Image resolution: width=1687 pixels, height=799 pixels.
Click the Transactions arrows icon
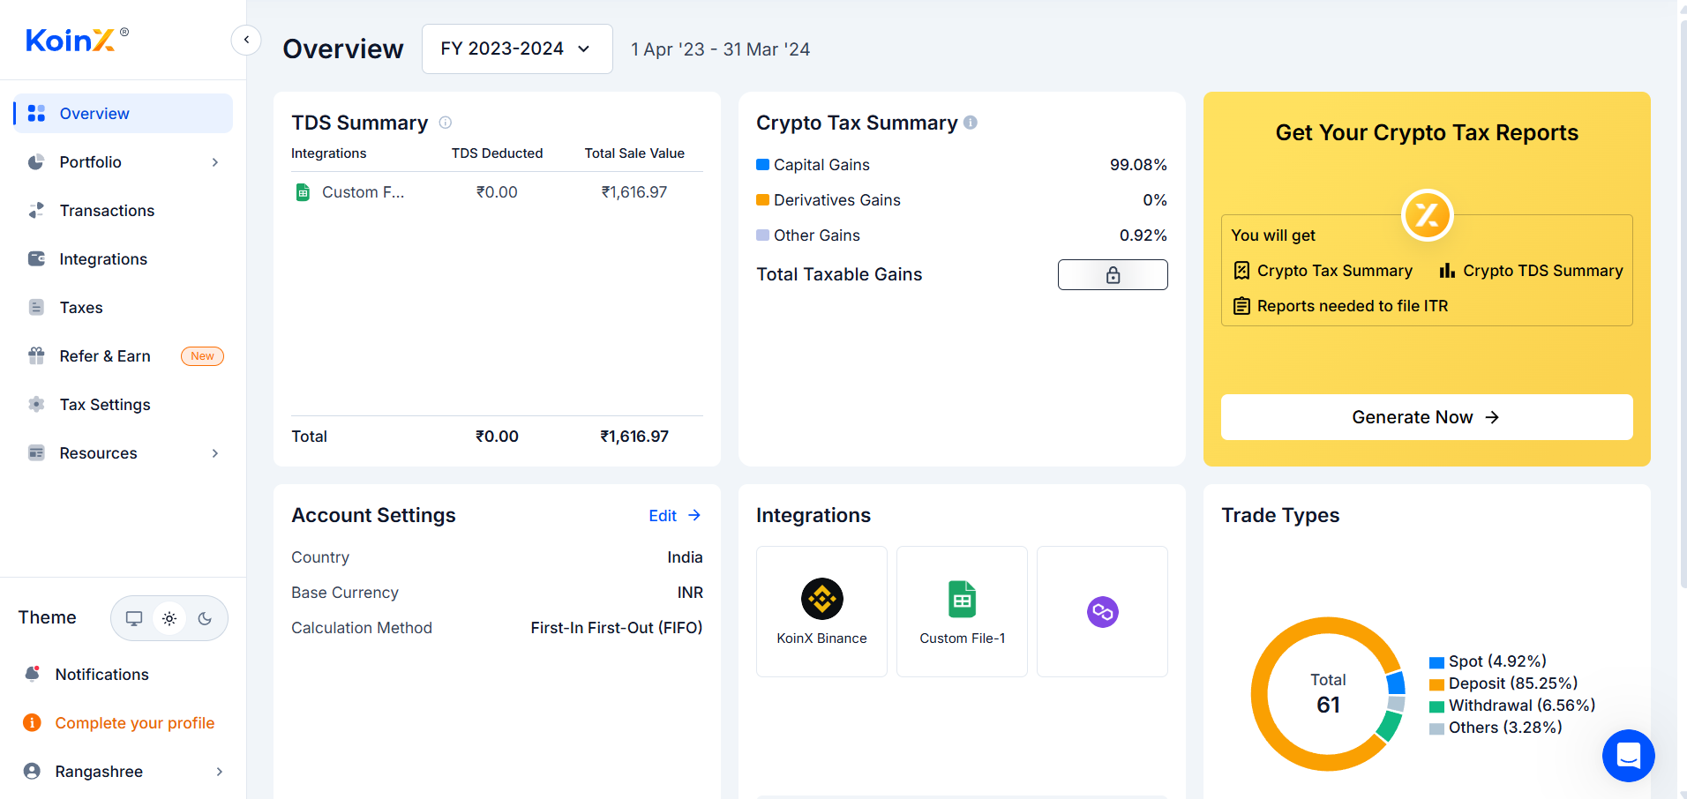click(36, 210)
